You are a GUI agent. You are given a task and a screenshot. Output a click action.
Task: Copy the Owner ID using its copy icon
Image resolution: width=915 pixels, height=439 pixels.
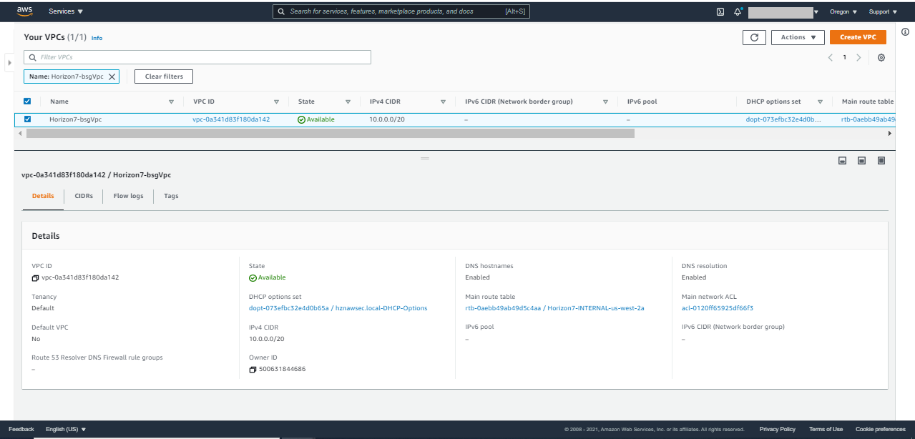[x=251, y=369]
